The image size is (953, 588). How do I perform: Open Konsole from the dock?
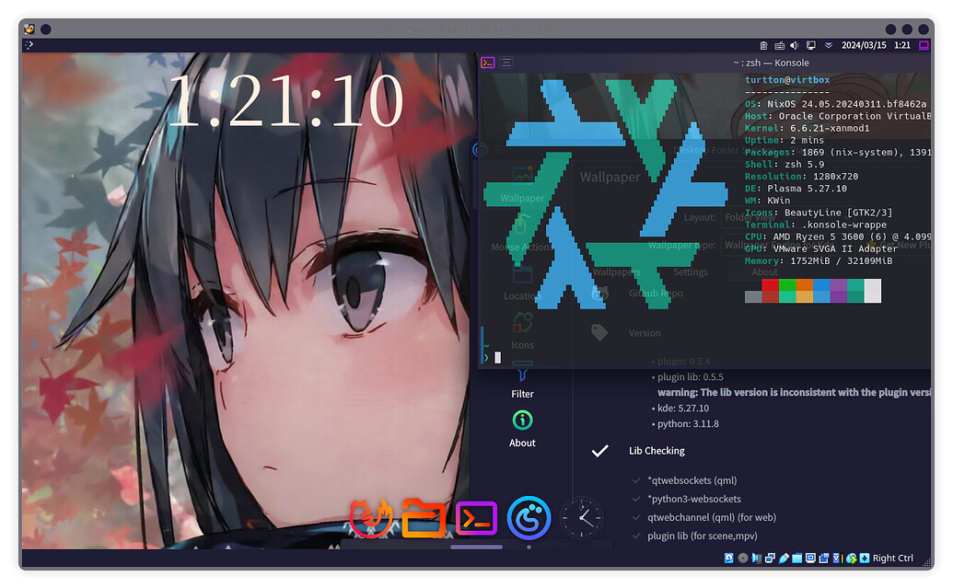click(x=475, y=517)
